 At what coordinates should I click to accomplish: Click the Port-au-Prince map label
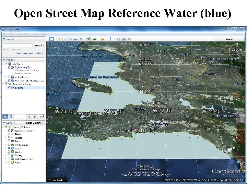click(x=154, y=103)
